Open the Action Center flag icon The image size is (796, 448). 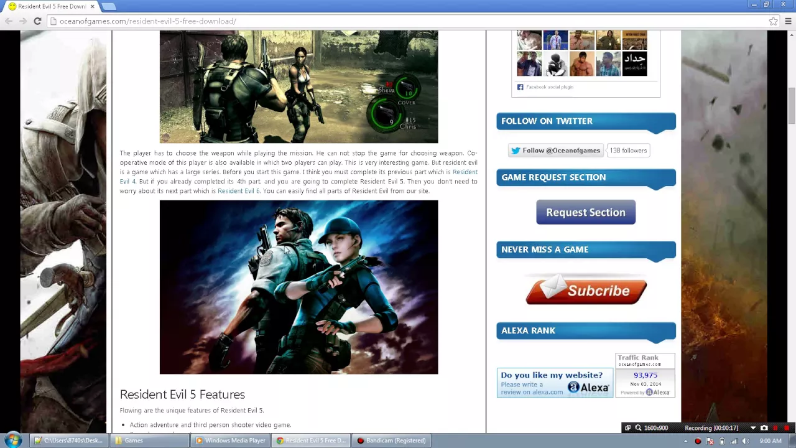[x=710, y=441]
